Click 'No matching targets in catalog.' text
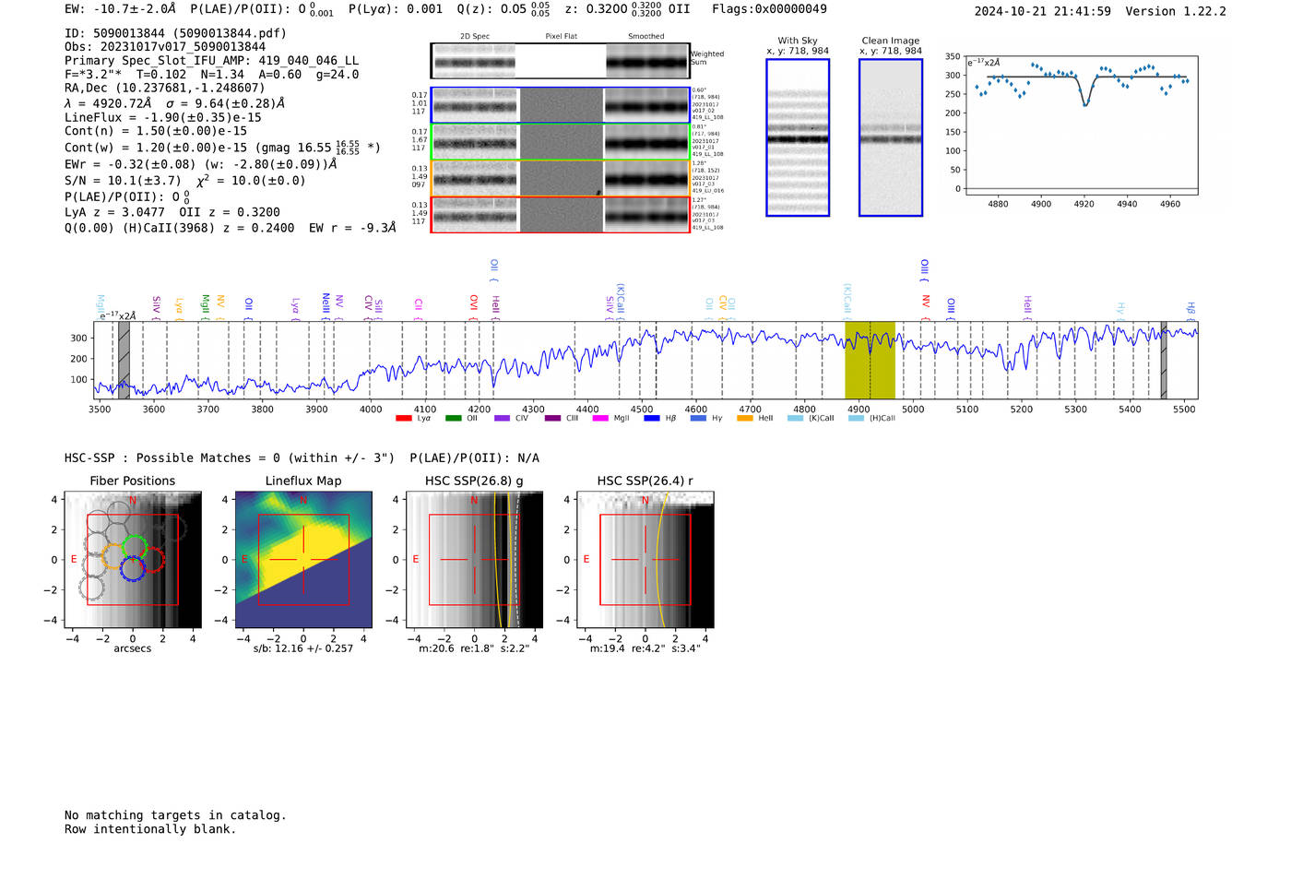The width and height of the screenshot is (1291, 879). tap(175, 815)
